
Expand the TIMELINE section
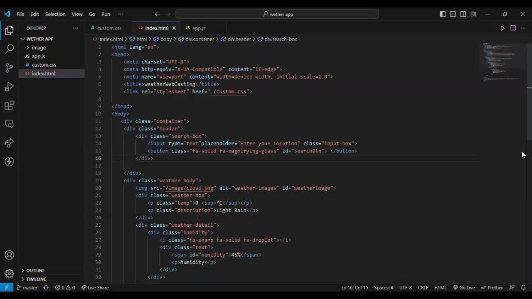[52, 279]
